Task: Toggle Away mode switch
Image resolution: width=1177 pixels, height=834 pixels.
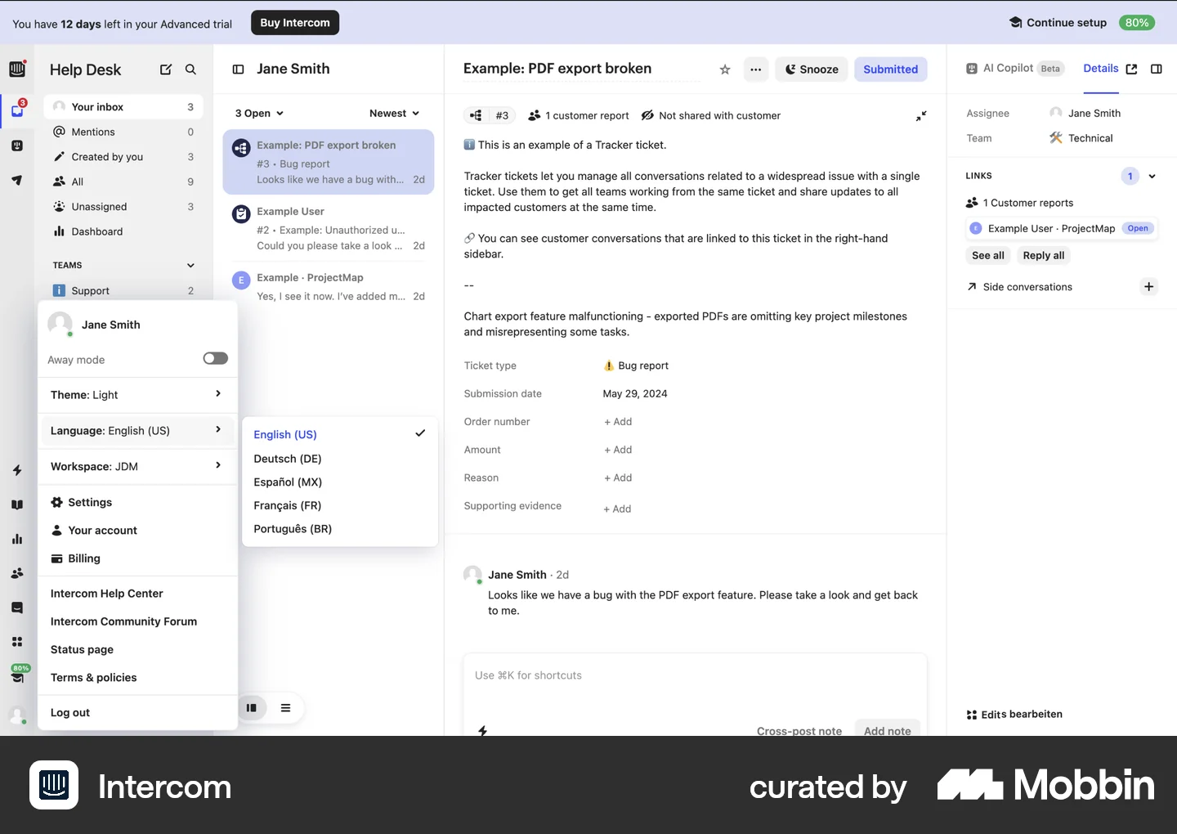Action: 216,358
